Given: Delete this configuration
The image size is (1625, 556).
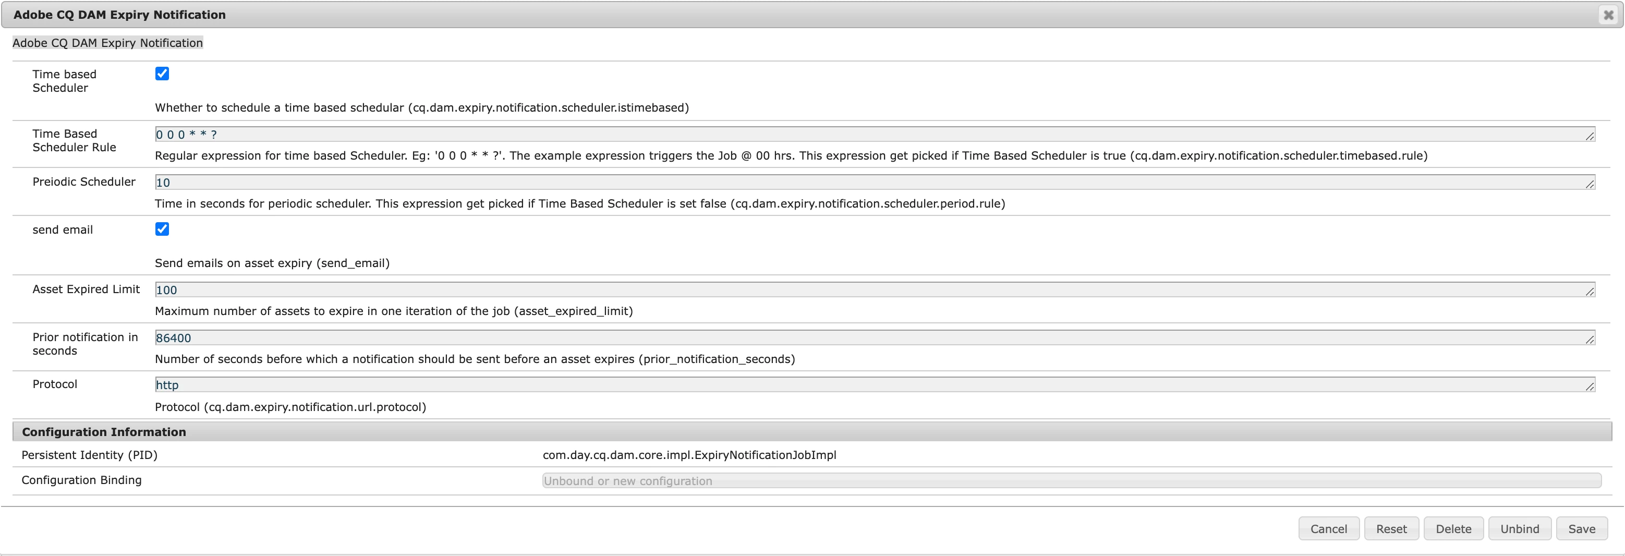Looking at the screenshot, I should (1453, 529).
